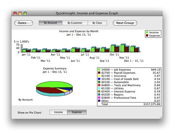
Task: Zoom window using green button
Action: 25,14
